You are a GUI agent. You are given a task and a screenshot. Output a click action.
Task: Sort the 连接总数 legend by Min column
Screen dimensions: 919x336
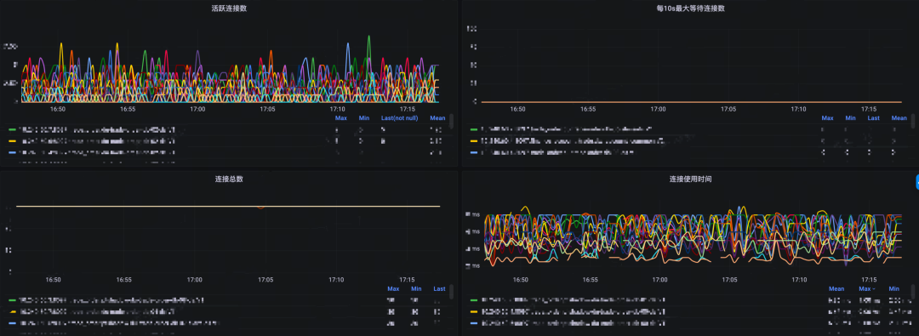click(x=416, y=288)
